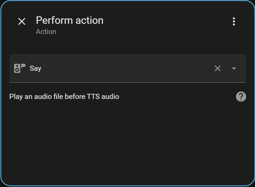255x187 pixels.
Task: Show help for playing audio before TTS
Action: point(241,97)
